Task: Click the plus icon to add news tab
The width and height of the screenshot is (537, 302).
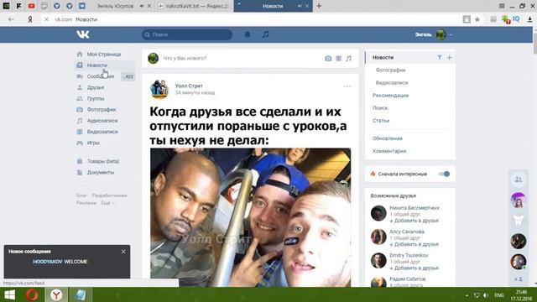Action: coord(450,58)
